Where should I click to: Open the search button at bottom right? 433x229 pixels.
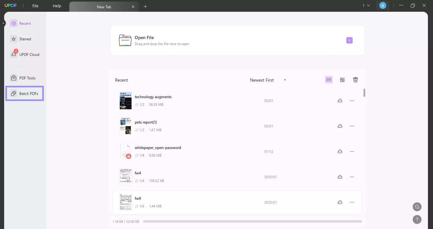tap(417, 207)
